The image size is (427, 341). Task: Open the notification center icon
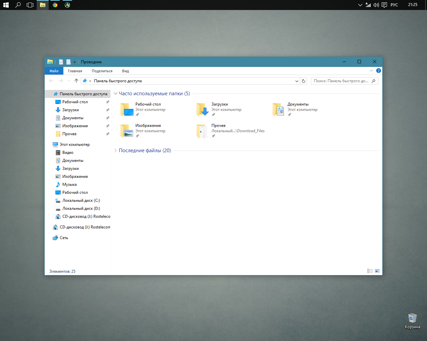click(x=384, y=5)
